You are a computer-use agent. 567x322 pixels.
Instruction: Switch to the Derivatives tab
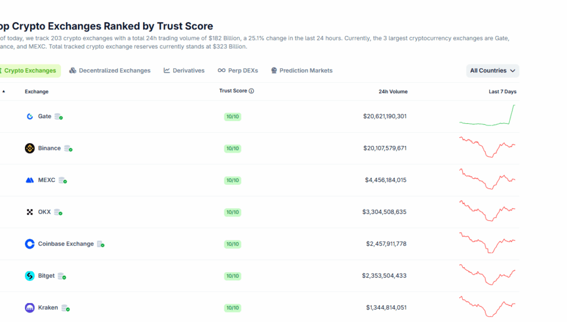[184, 71]
